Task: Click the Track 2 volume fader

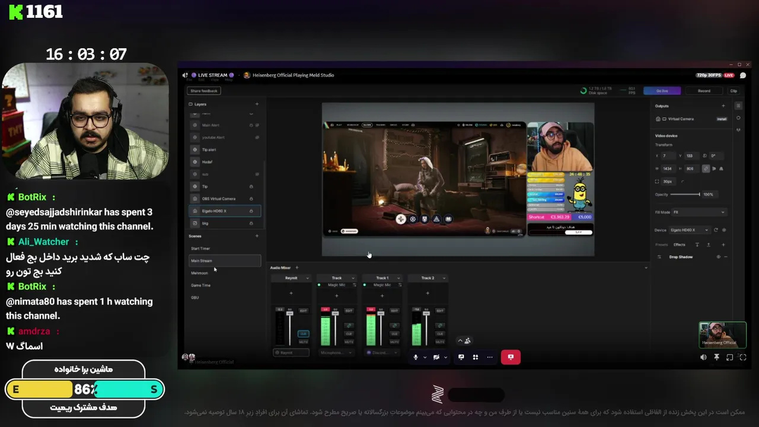Action: [426, 313]
